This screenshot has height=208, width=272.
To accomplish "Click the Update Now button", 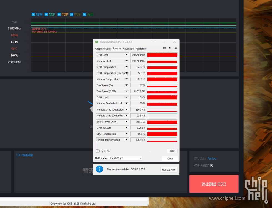I will click(x=169, y=170).
